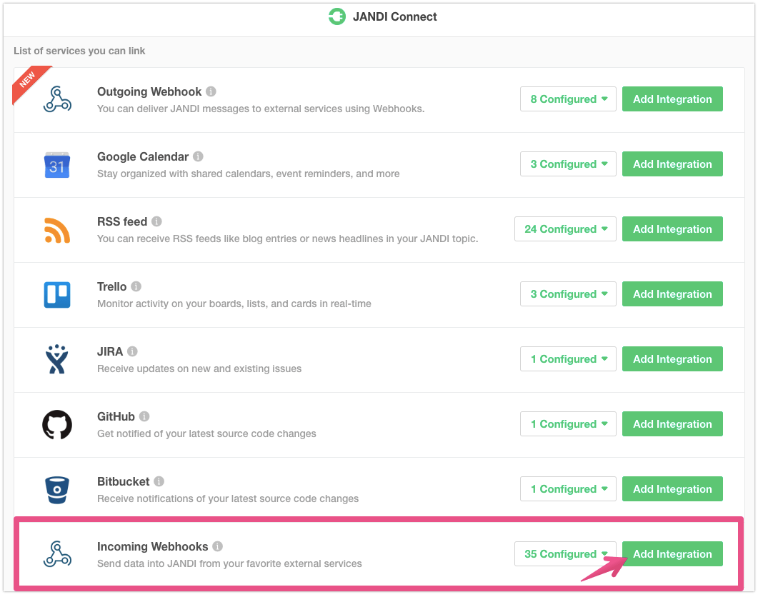Open the 24 Configured dropdown for RSS feed
The height and width of the screenshot is (597, 758).
pos(565,229)
